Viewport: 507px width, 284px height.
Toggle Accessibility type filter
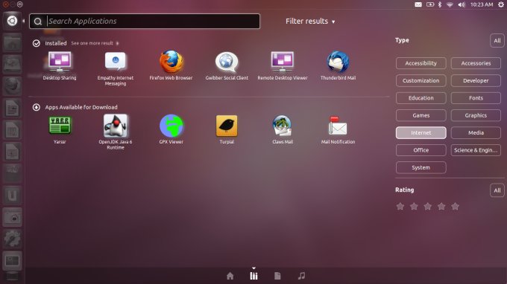(421, 63)
